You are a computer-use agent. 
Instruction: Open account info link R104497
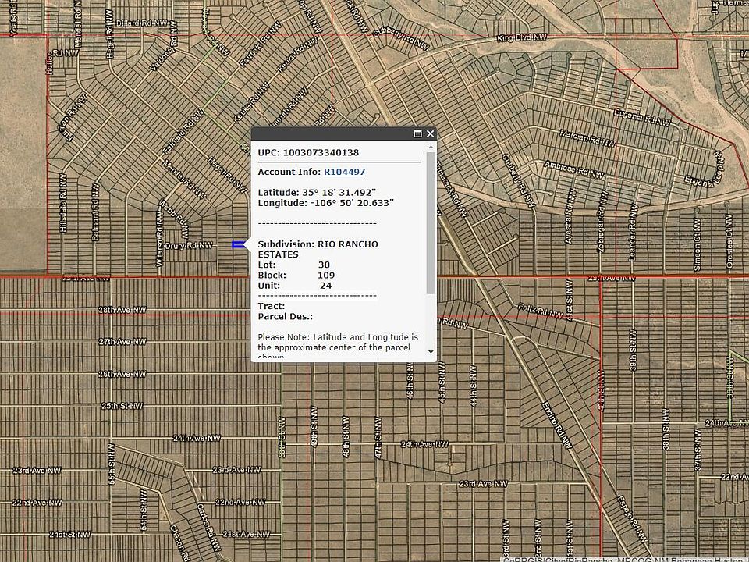[344, 172]
